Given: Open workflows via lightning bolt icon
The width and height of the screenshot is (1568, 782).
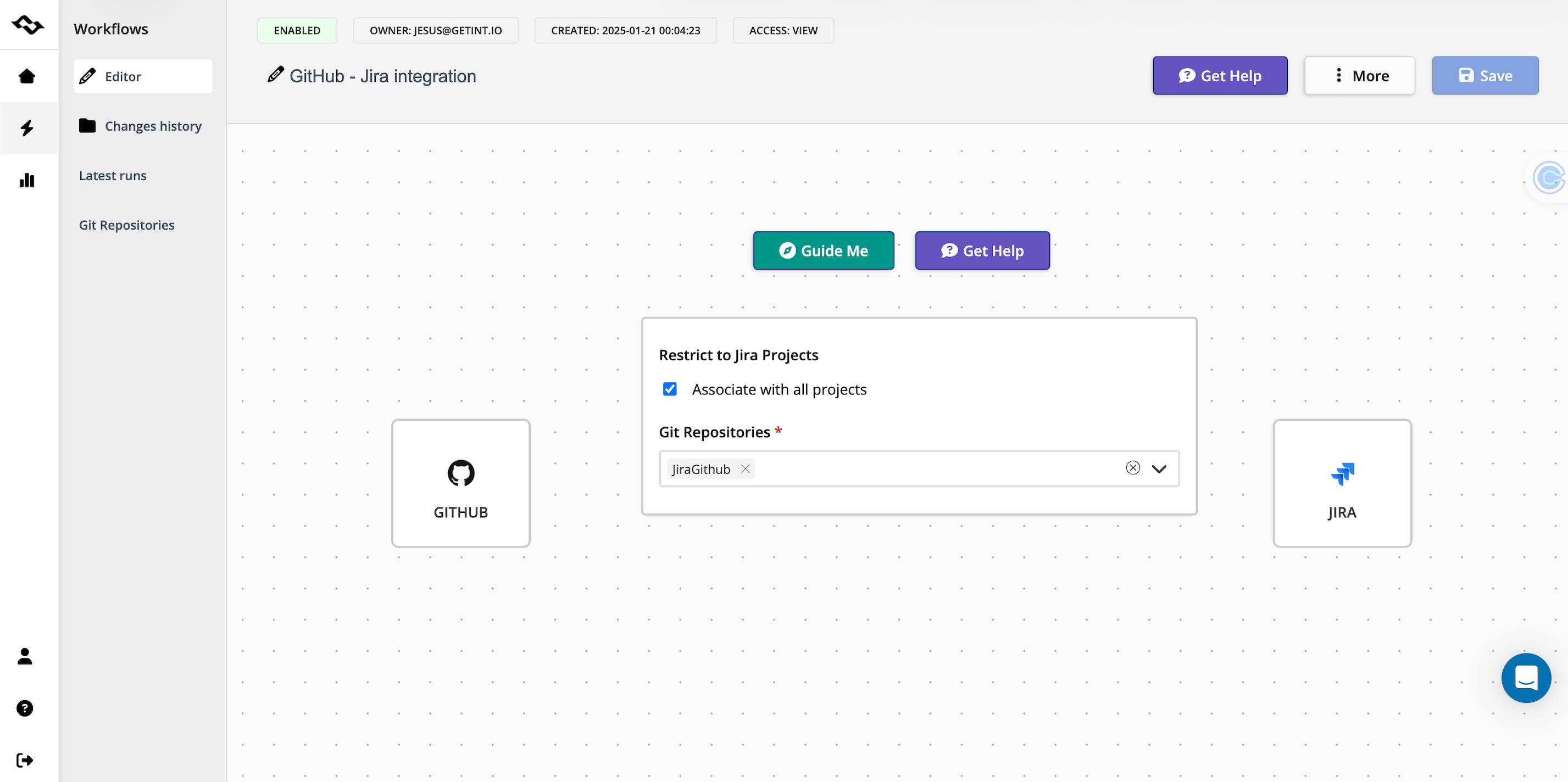Looking at the screenshot, I should [27, 128].
